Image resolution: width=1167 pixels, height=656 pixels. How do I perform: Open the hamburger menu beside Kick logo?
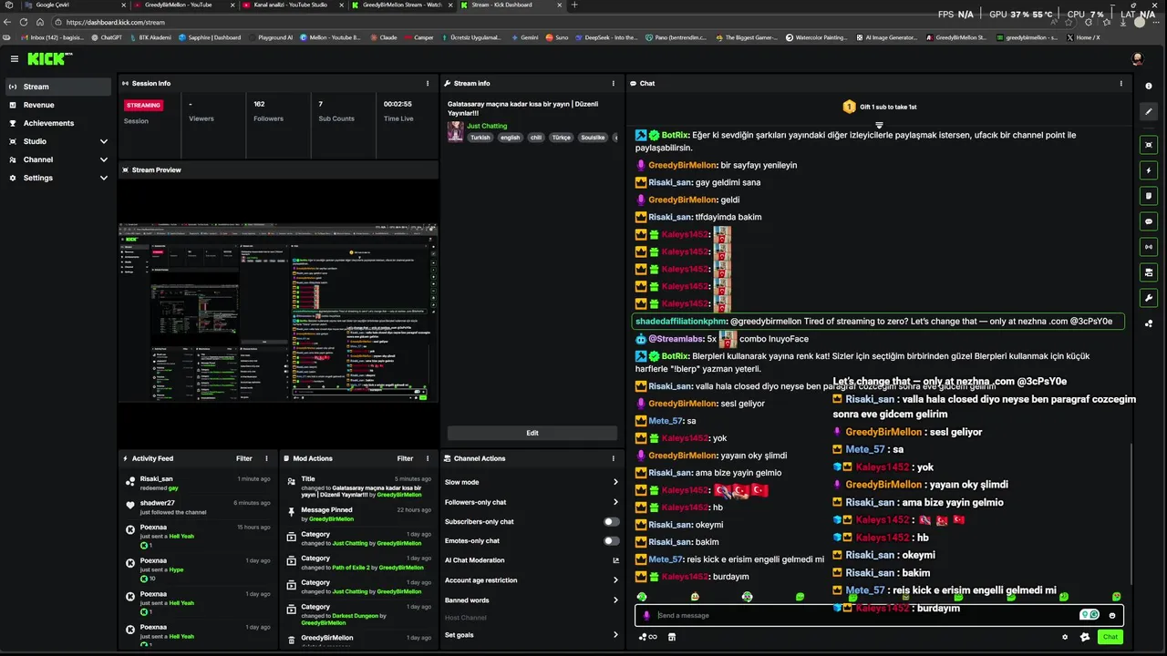(14, 58)
